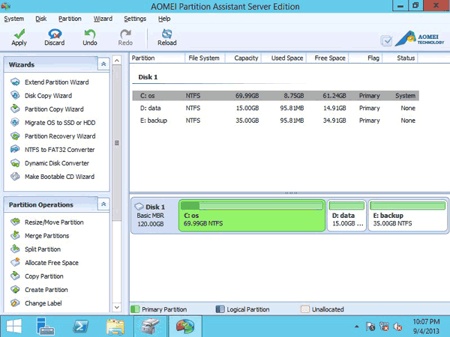Screen dimensions: 450x337
Task: Select Change Label operation
Action: [43, 303]
